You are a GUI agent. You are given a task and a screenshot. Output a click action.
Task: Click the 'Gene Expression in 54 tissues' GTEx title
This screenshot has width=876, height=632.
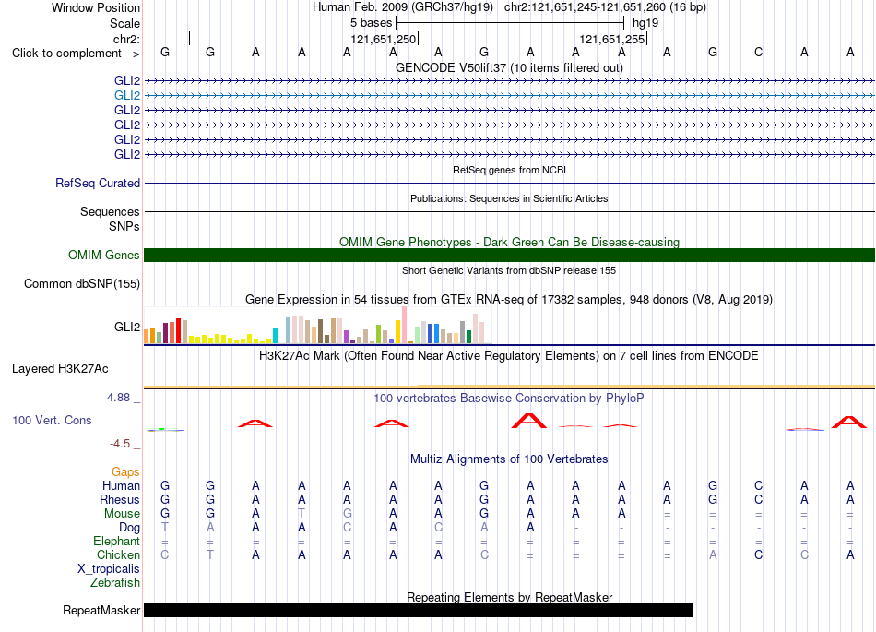509,300
